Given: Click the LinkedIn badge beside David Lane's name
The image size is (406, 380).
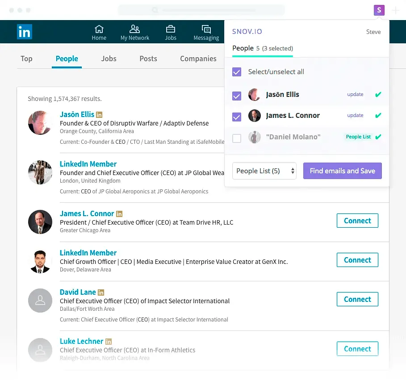Looking at the screenshot, I should pyautogui.click(x=100, y=292).
